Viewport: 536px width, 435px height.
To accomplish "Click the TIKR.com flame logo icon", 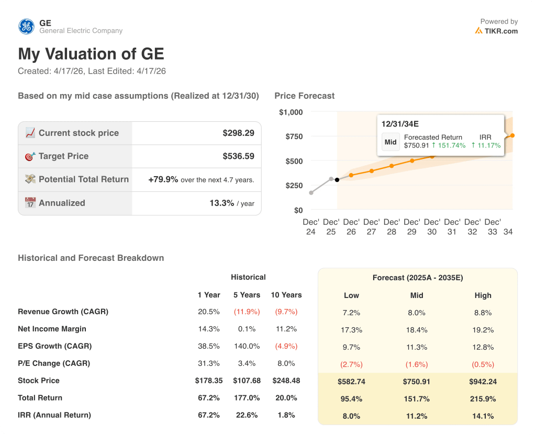I will pos(479,31).
